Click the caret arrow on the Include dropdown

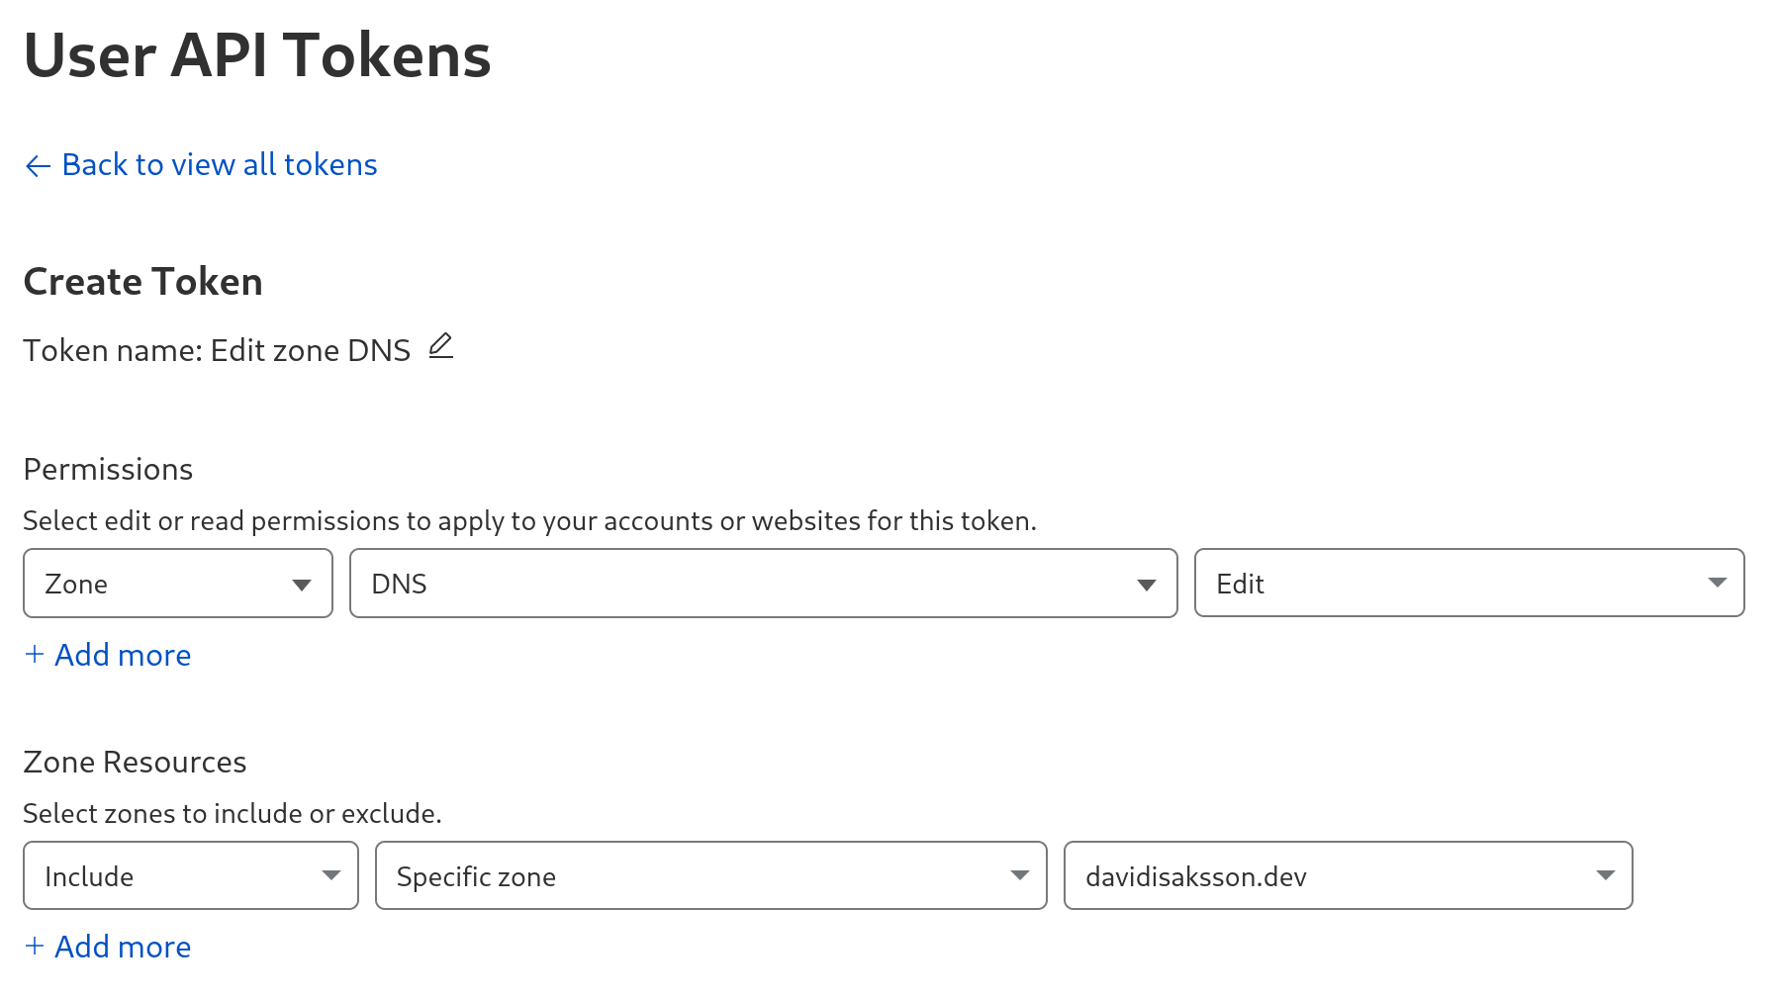tap(331, 875)
